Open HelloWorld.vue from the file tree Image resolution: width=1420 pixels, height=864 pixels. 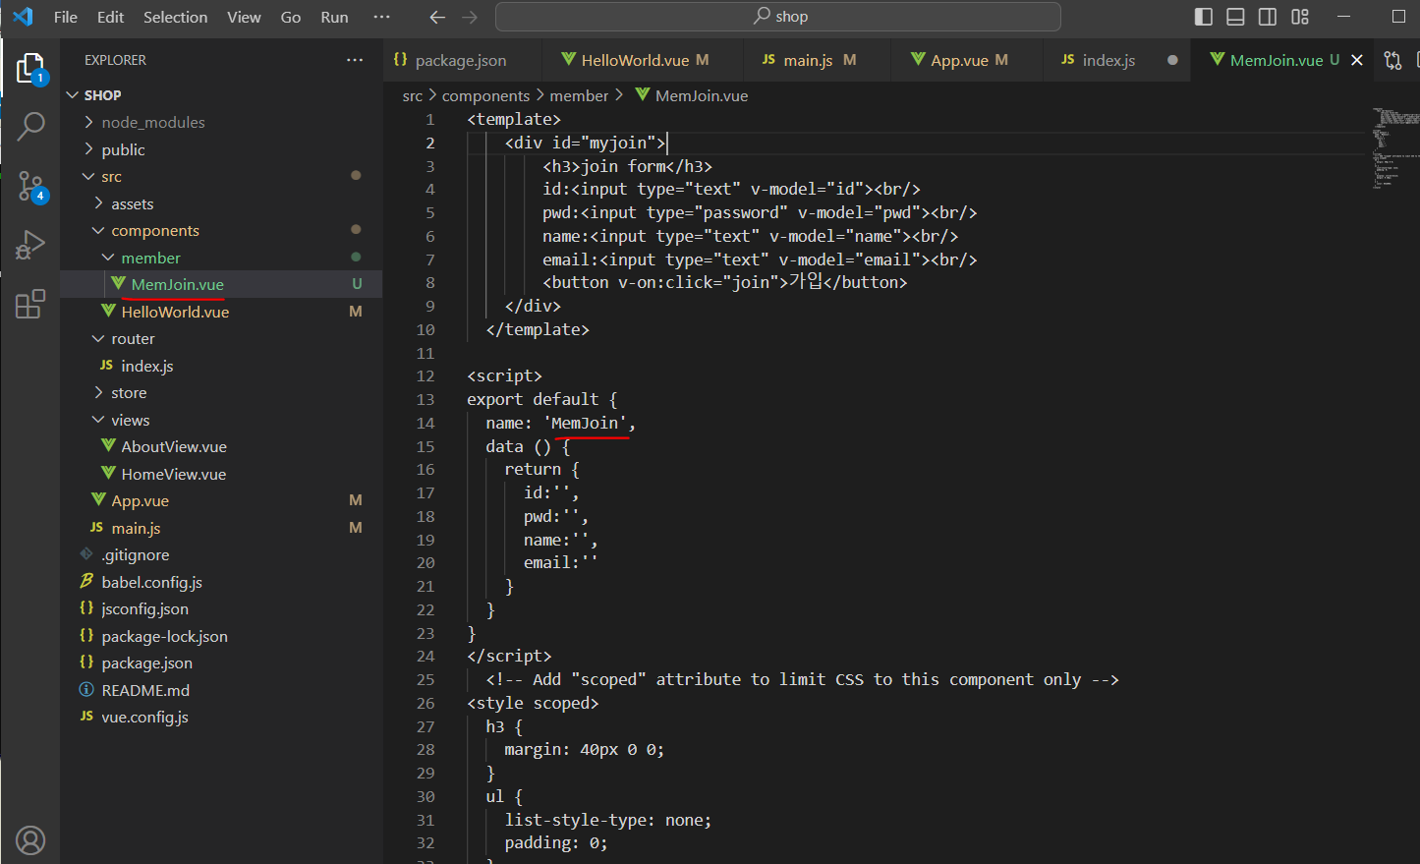[x=222, y=312]
